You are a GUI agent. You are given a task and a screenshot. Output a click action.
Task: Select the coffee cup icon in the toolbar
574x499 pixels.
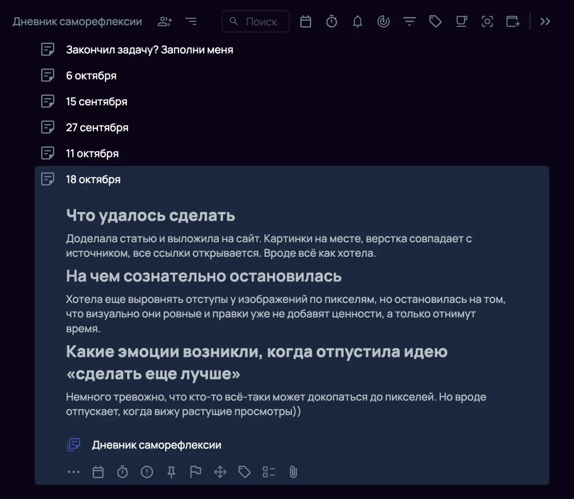[461, 21]
